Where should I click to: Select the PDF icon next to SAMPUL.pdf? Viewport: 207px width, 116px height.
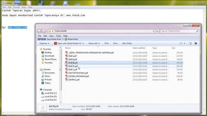point(67,80)
